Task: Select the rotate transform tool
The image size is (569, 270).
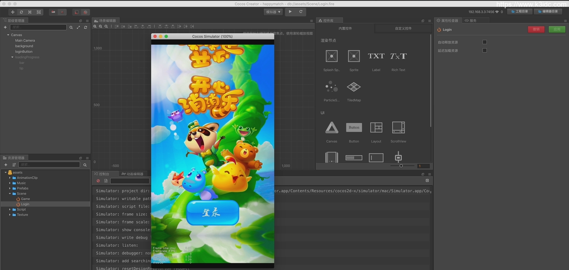Action: [21, 12]
